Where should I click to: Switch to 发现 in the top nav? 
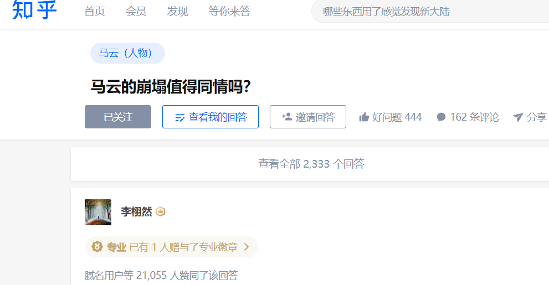click(177, 11)
